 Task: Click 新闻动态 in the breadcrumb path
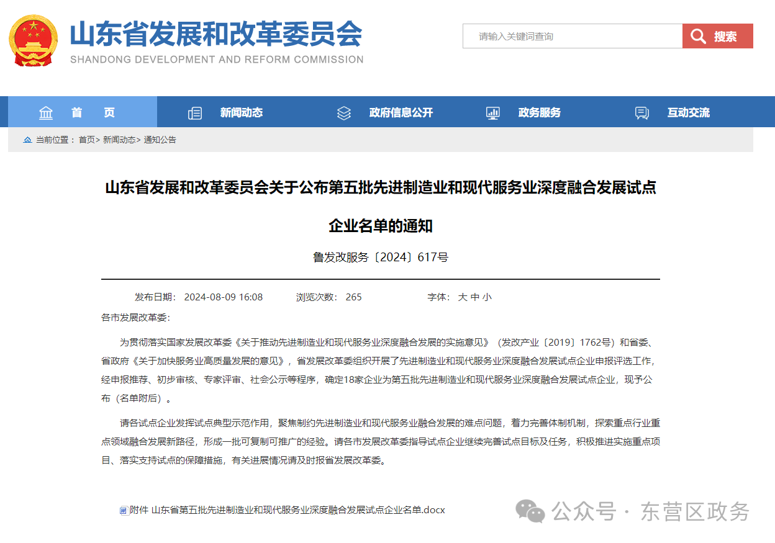pyautogui.click(x=119, y=140)
